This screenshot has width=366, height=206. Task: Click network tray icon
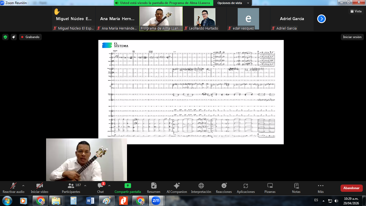coord(330,201)
